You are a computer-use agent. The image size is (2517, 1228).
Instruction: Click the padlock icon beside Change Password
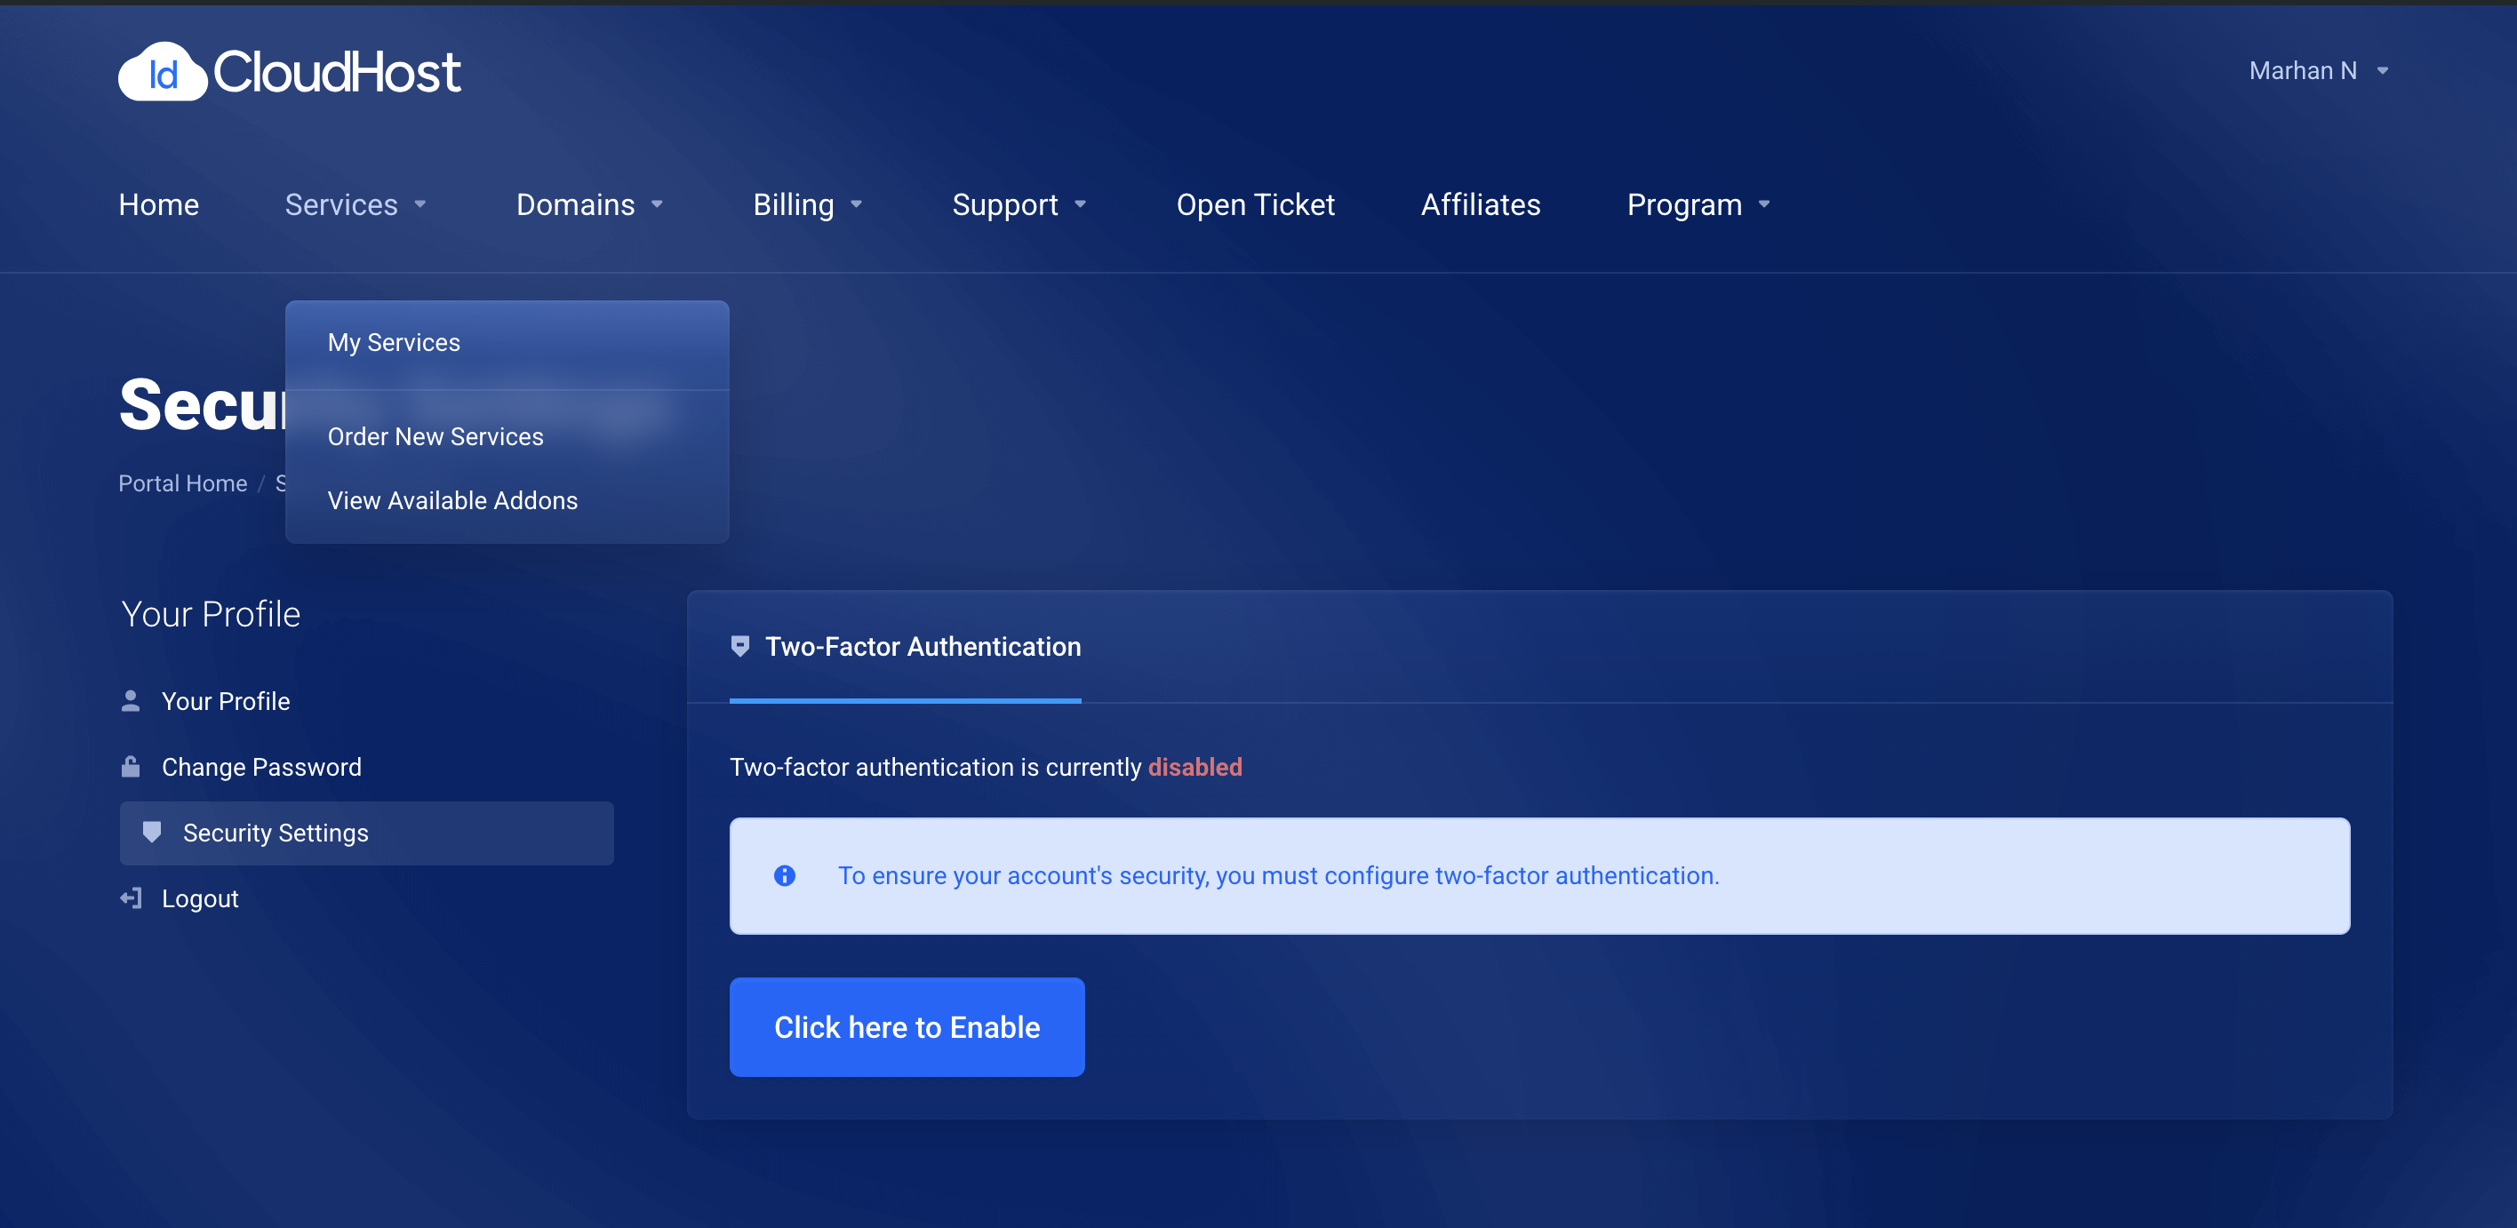point(131,766)
